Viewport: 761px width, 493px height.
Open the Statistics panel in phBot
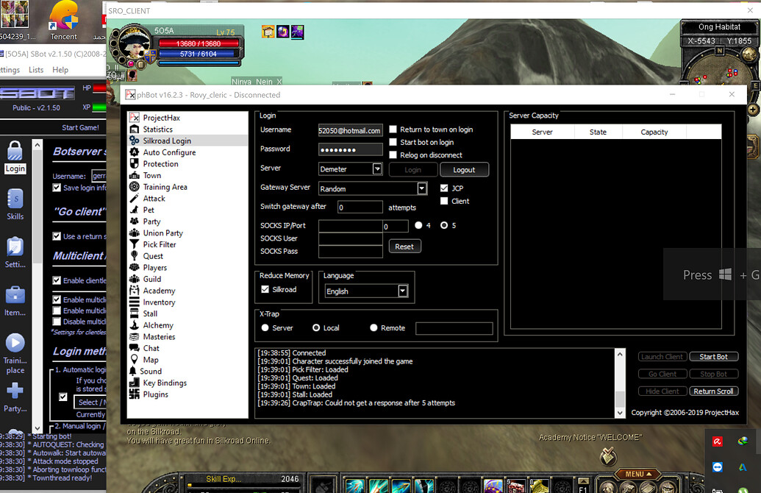[x=154, y=129]
